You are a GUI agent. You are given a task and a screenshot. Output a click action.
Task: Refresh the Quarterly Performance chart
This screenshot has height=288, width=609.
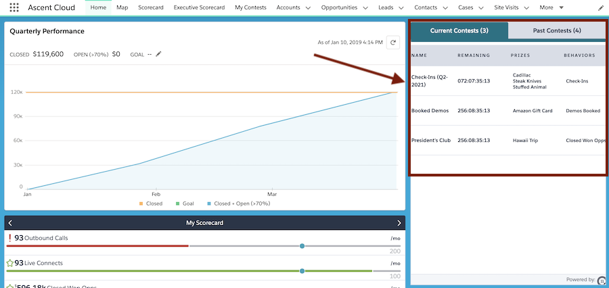(392, 43)
